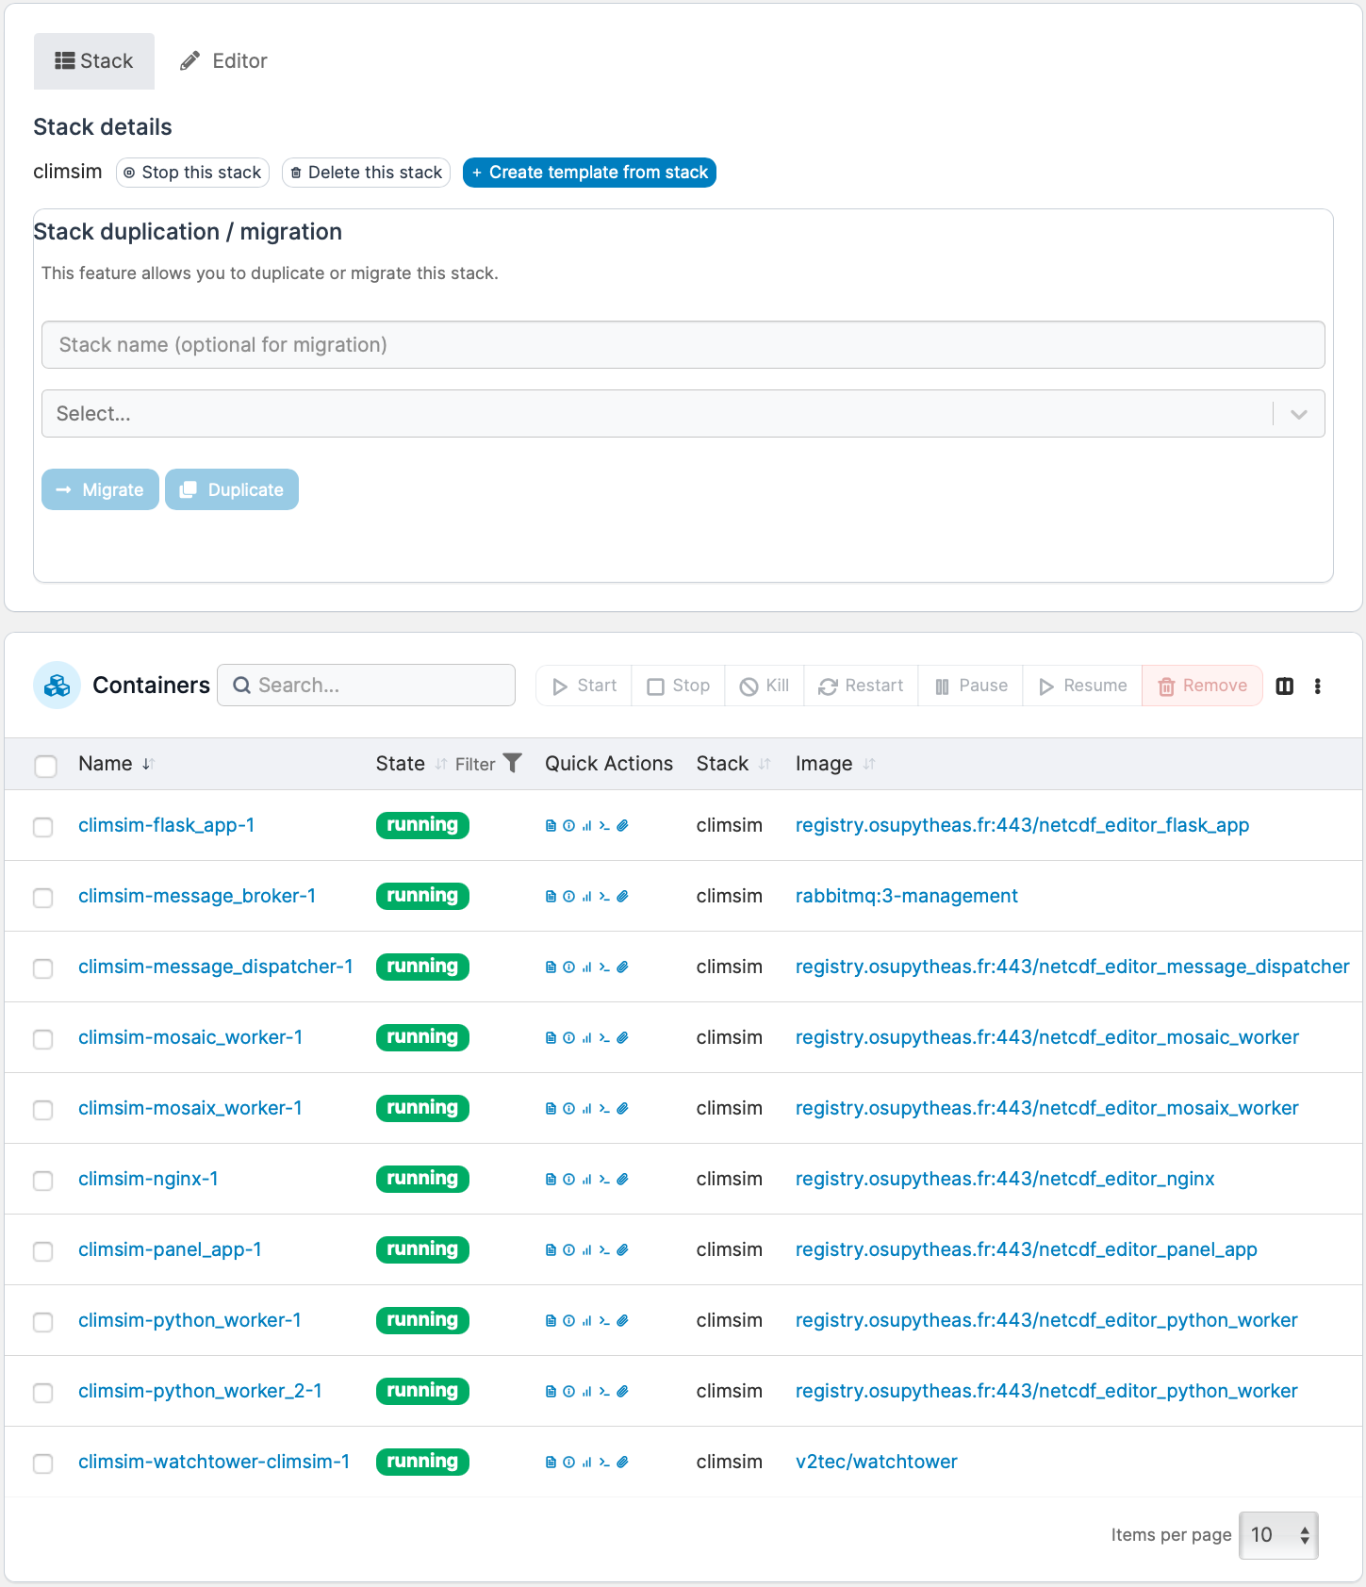Click the Kill containers button
Image resolution: width=1366 pixels, height=1587 pixels.
765,686
